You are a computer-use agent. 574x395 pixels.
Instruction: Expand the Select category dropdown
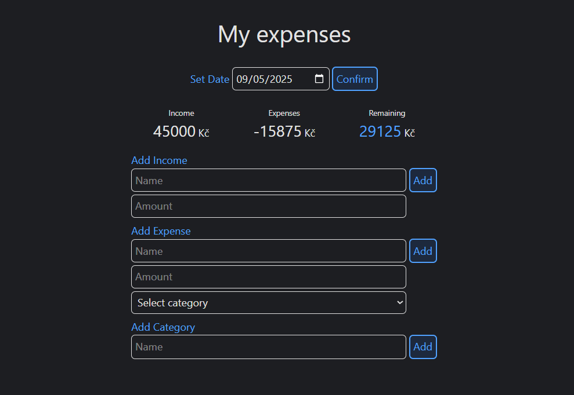268,303
